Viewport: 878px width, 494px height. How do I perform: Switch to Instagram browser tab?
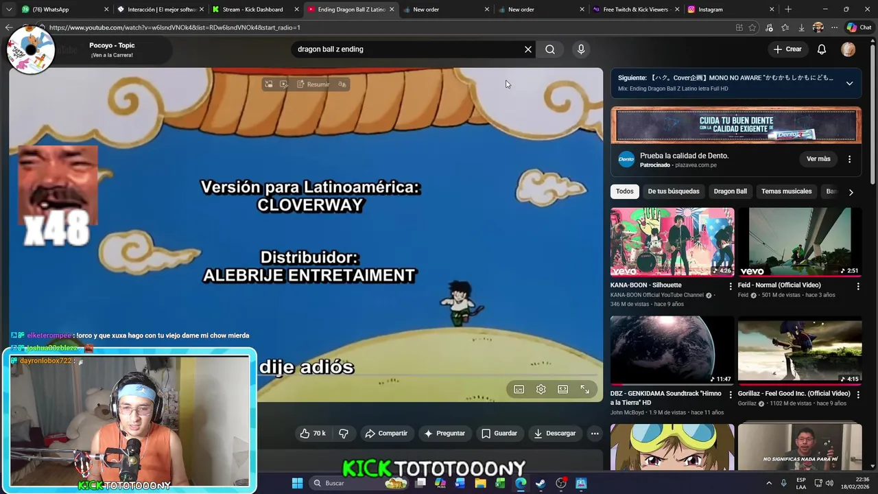731,10
